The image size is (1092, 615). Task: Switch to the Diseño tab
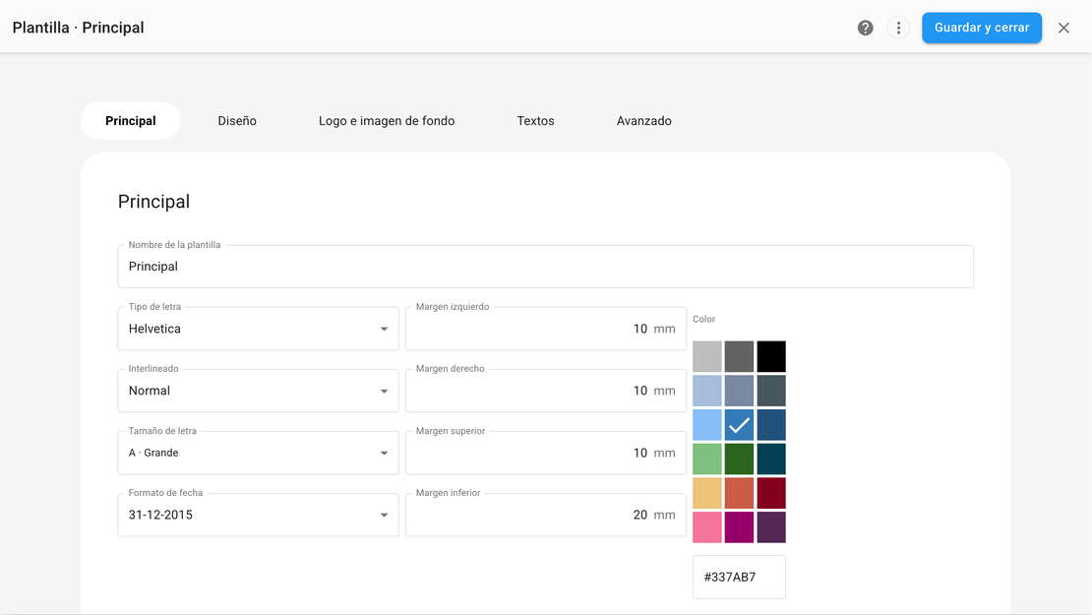coord(237,121)
